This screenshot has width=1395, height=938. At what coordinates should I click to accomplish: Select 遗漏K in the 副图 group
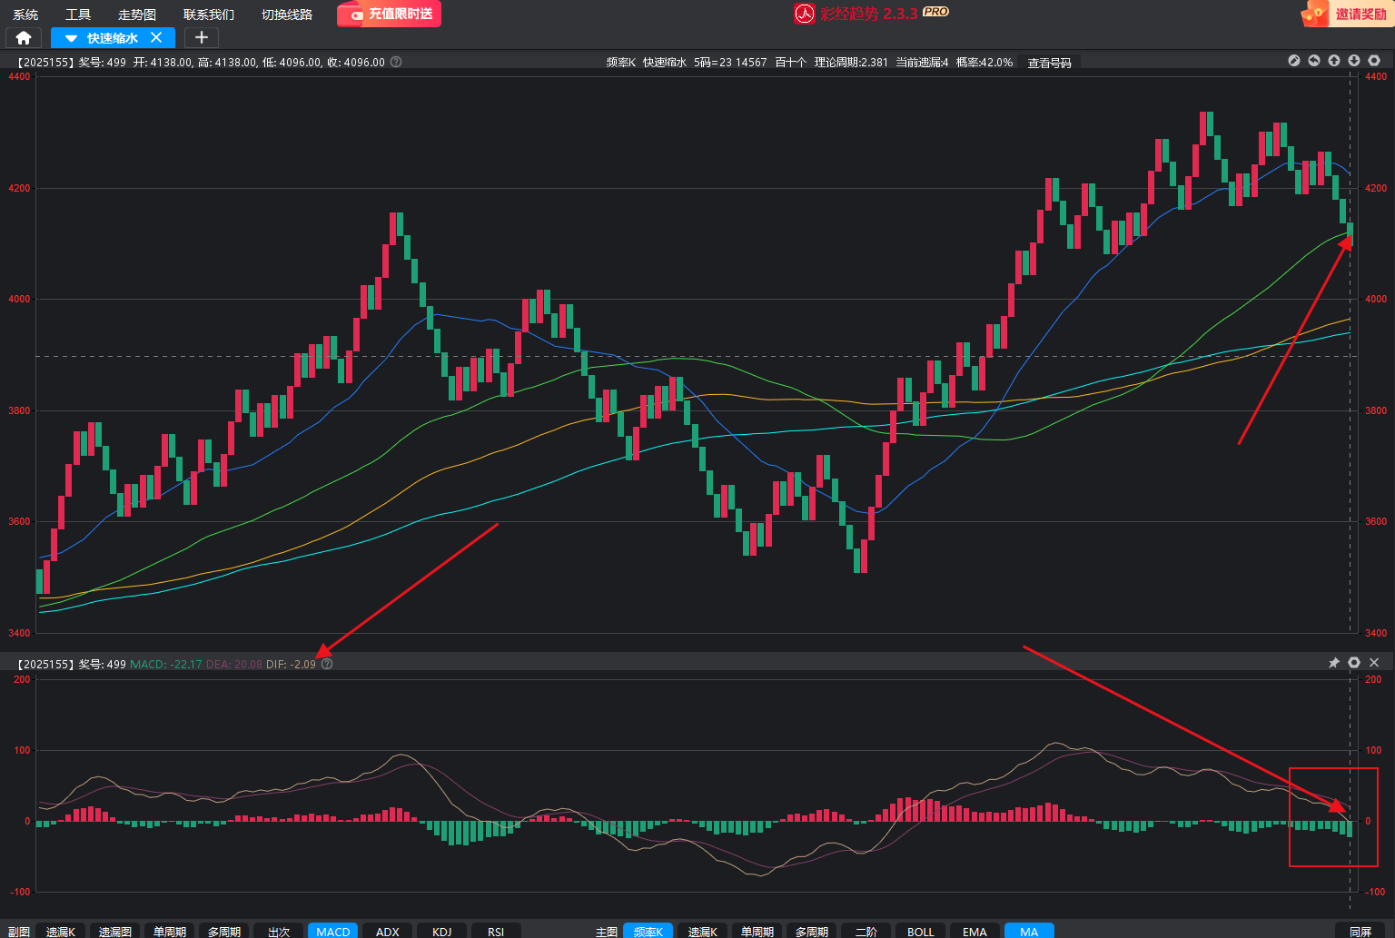pos(61,931)
